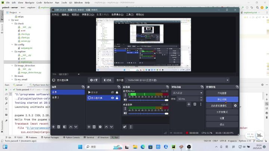This screenshot has height=151, width=269.
Task: Open OBS Settings from Controls panel
Action: pyautogui.click(x=222, y=118)
